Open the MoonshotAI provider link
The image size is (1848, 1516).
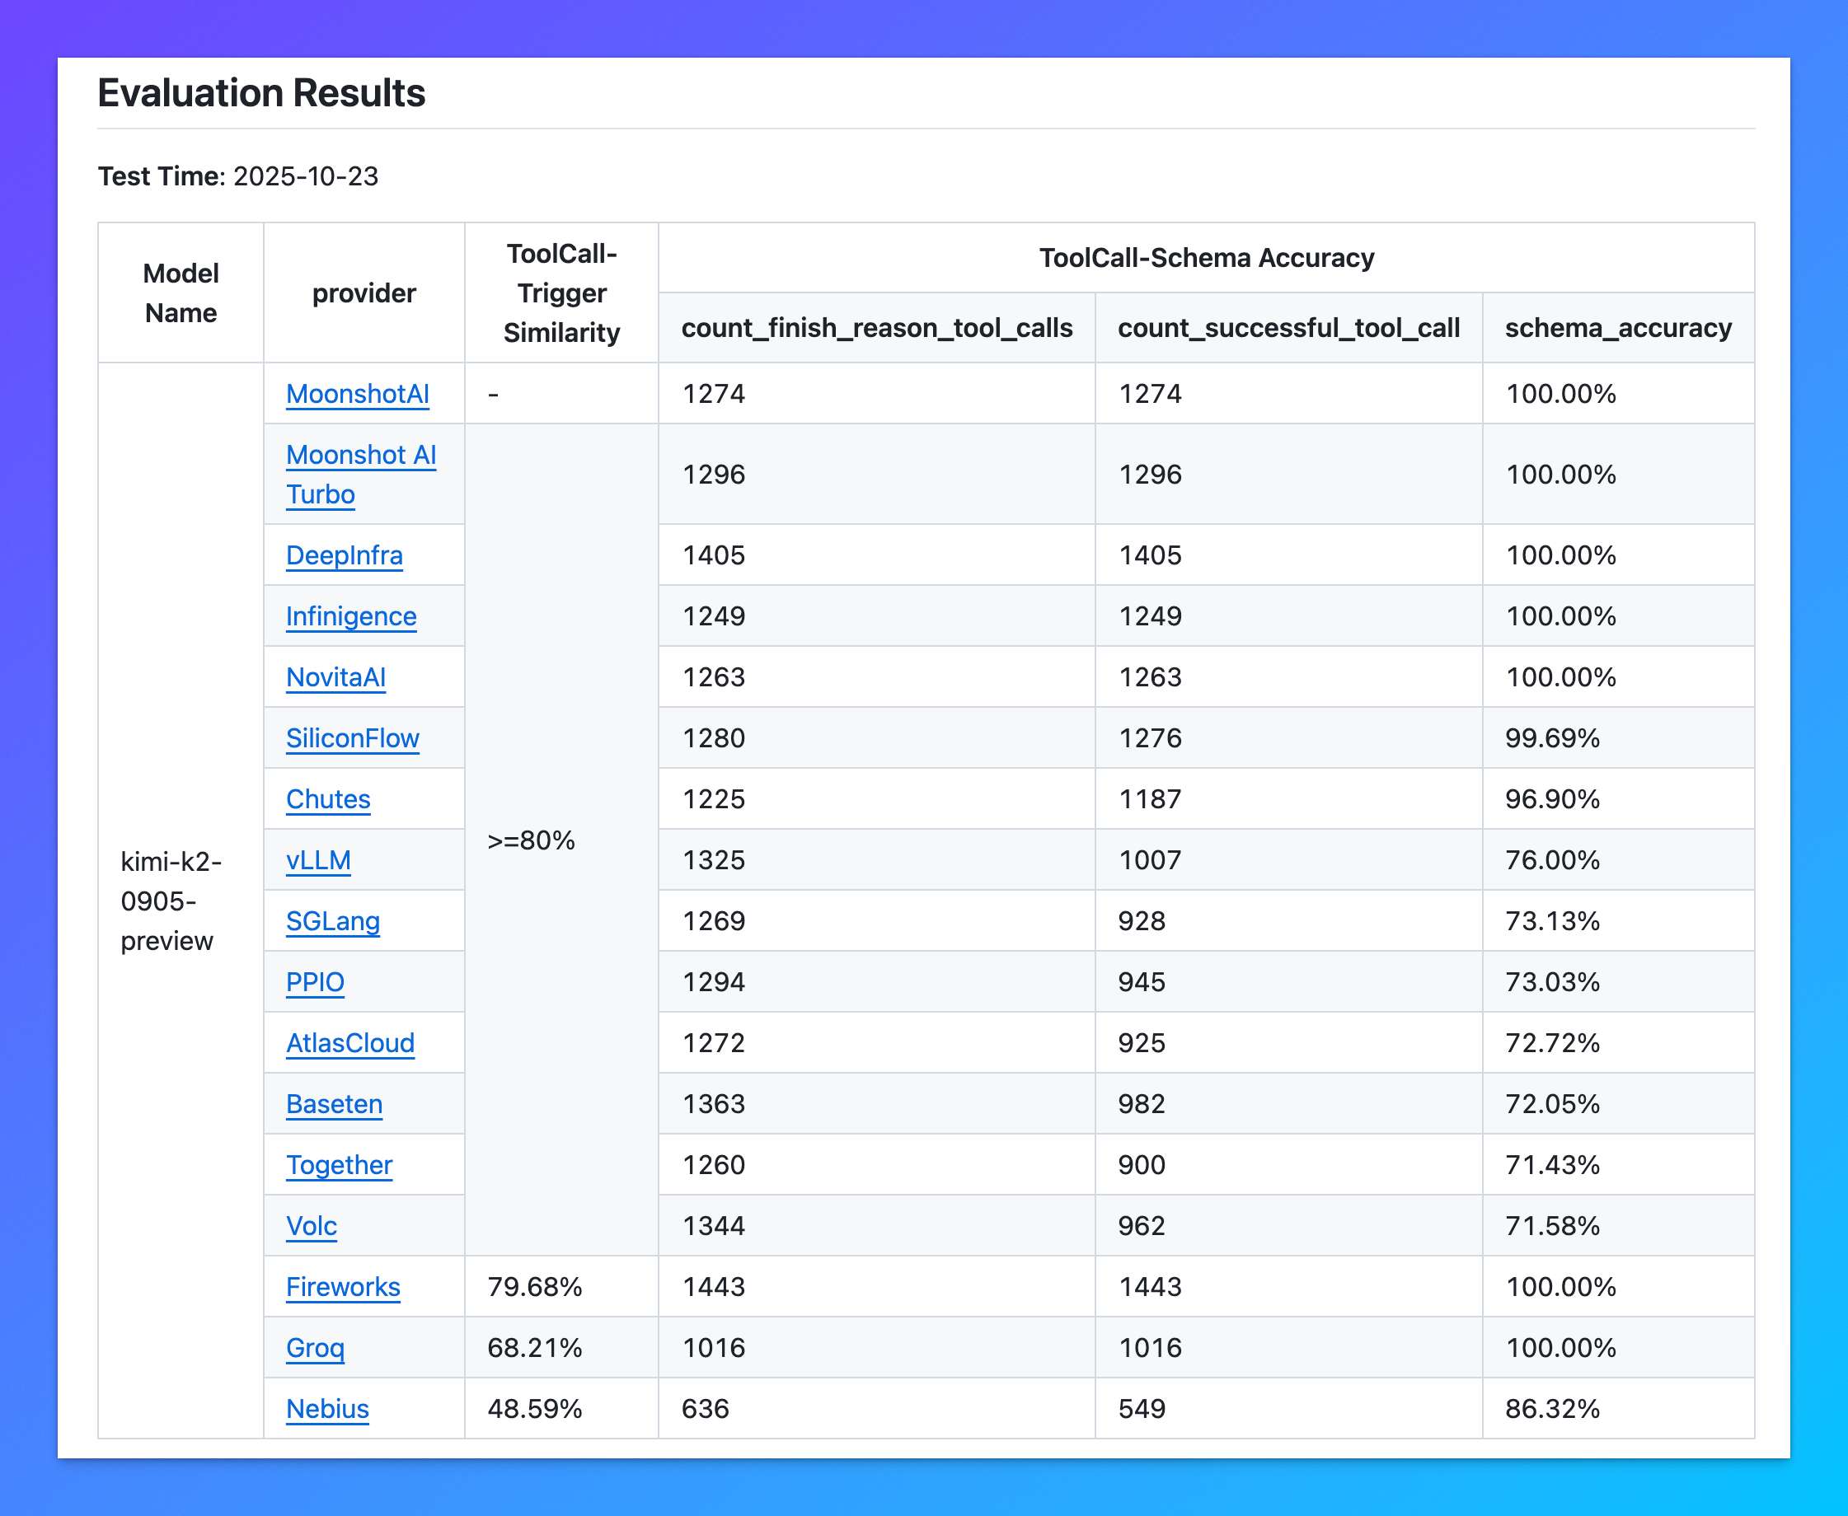pos(358,394)
